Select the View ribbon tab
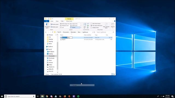 click(x=62, y=21)
